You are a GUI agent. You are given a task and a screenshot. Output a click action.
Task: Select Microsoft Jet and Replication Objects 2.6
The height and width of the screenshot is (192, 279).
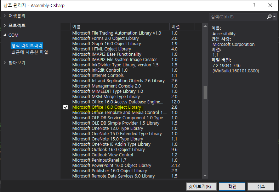click(x=131, y=81)
